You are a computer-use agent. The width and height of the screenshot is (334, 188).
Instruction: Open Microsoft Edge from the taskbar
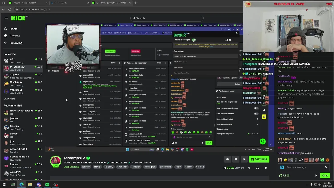coord(21,185)
